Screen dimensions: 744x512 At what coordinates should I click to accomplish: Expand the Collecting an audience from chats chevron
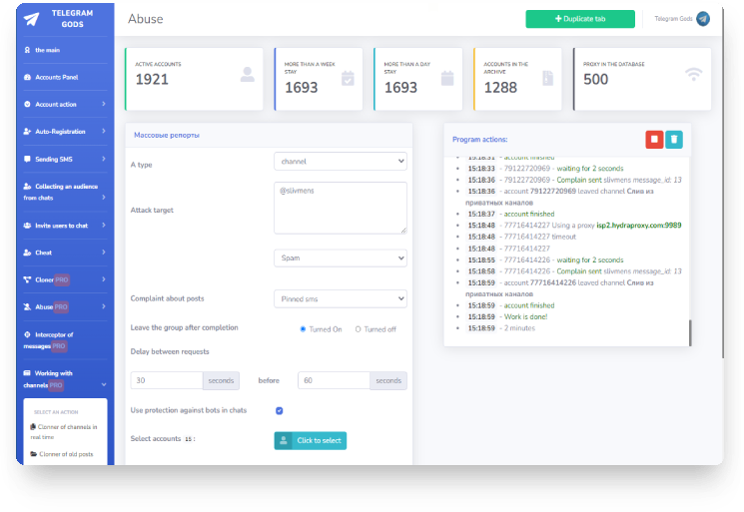(x=104, y=198)
